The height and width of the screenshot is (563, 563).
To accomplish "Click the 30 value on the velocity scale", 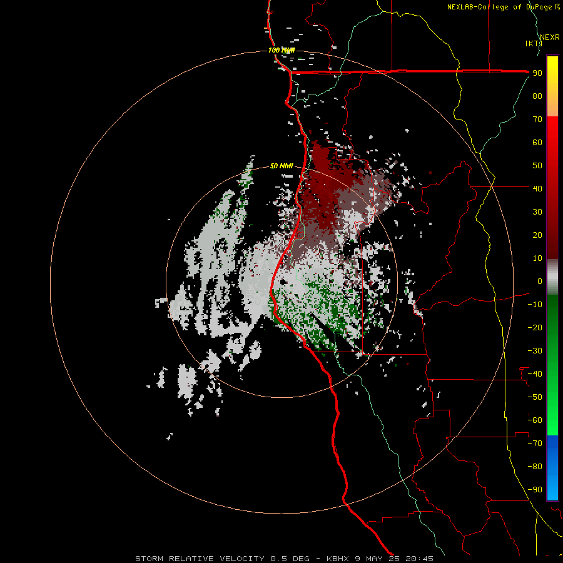I will (x=537, y=212).
